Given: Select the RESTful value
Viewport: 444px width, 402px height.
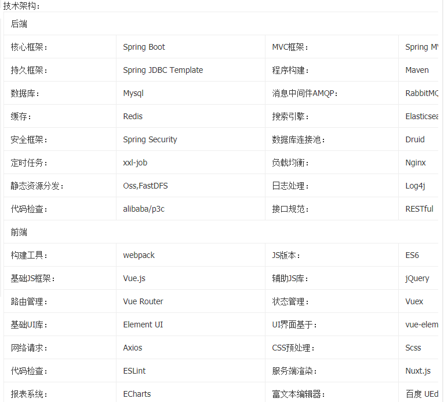Looking at the screenshot, I should pyautogui.click(x=419, y=209).
